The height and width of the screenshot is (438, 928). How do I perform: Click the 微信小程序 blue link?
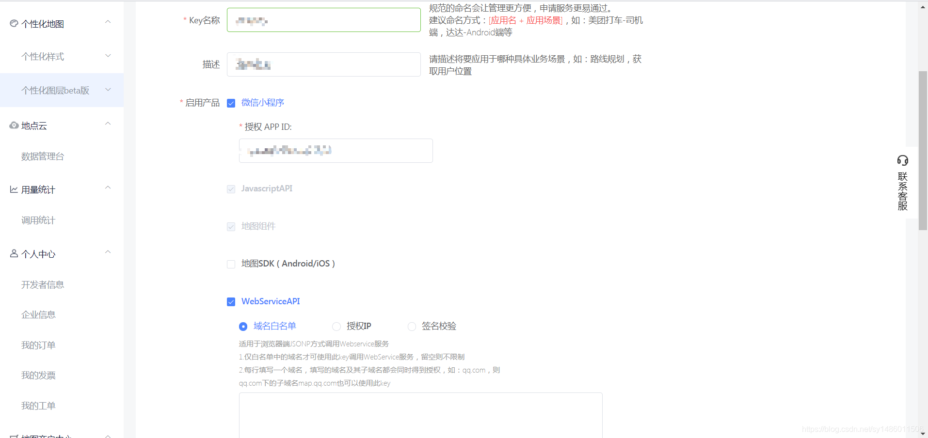[263, 103]
